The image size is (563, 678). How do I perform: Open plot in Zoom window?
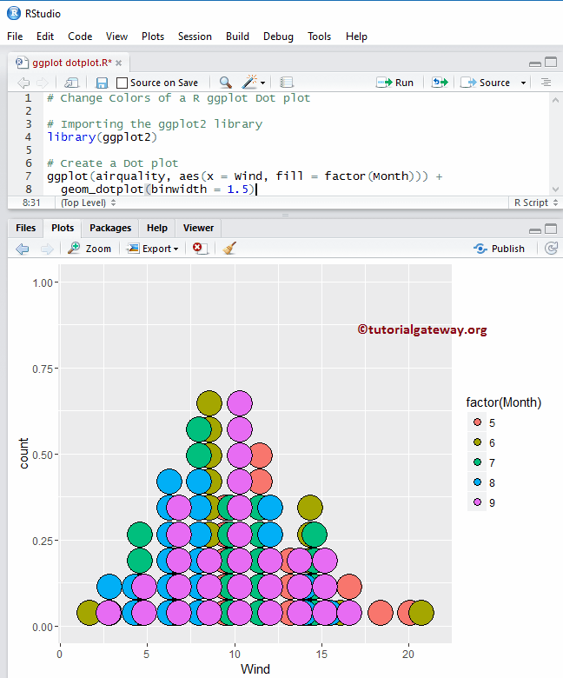tap(89, 248)
